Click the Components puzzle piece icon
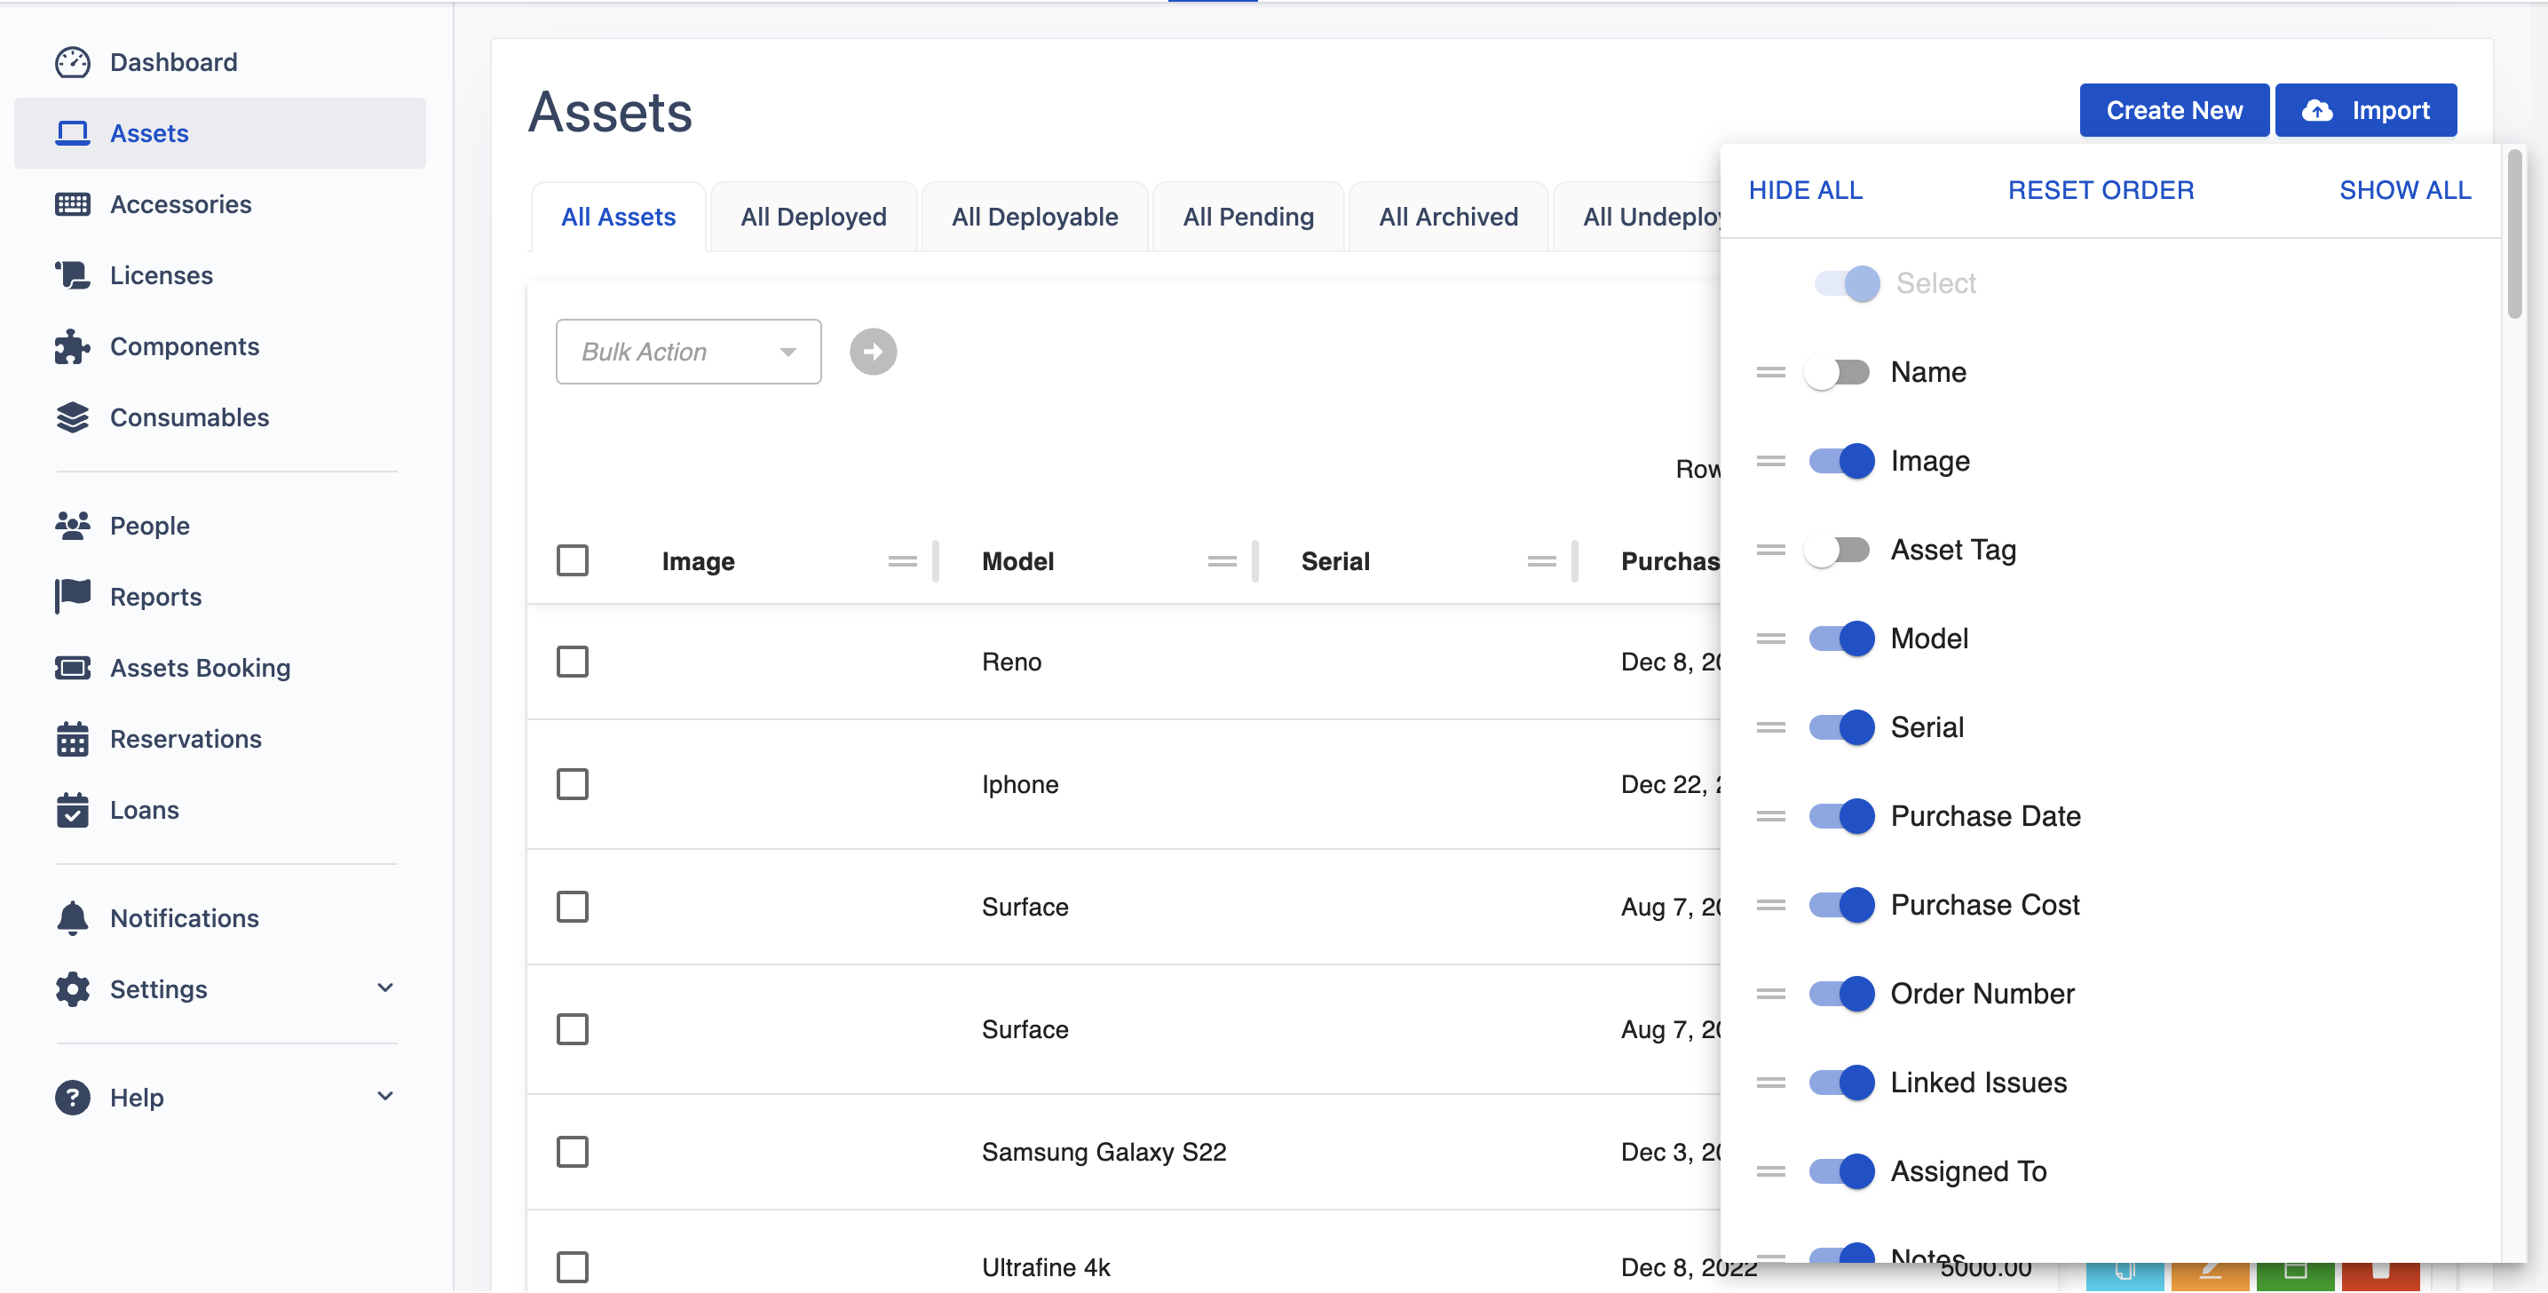 pyautogui.click(x=72, y=347)
